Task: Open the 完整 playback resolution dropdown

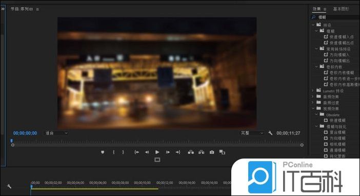Action: pos(251,133)
